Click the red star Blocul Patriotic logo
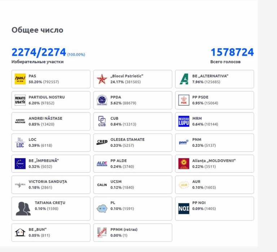Image resolution: width=277 pixels, height=252 pixels. point(102,79)
